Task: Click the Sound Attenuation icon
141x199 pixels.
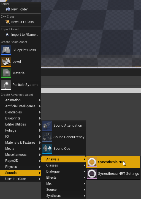Action: (x=47, y=126)
